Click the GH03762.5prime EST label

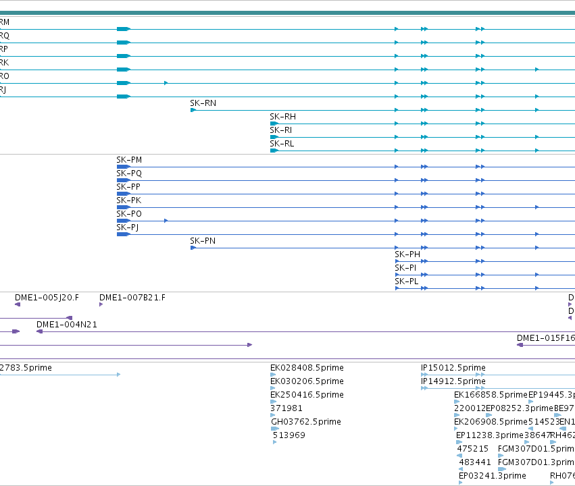coord(306,422)
